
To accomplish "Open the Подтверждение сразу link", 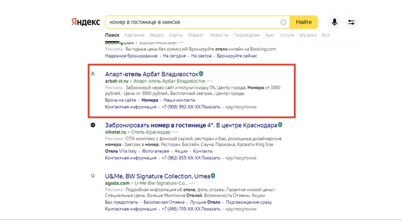I will 249,202.
